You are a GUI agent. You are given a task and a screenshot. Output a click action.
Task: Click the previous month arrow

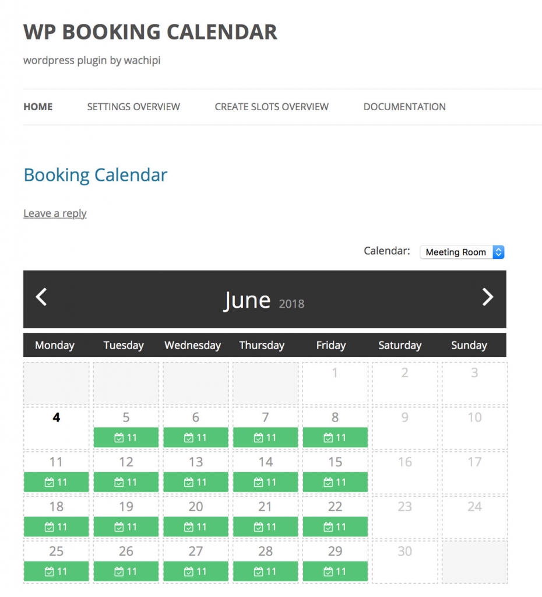tap(41, 297)
